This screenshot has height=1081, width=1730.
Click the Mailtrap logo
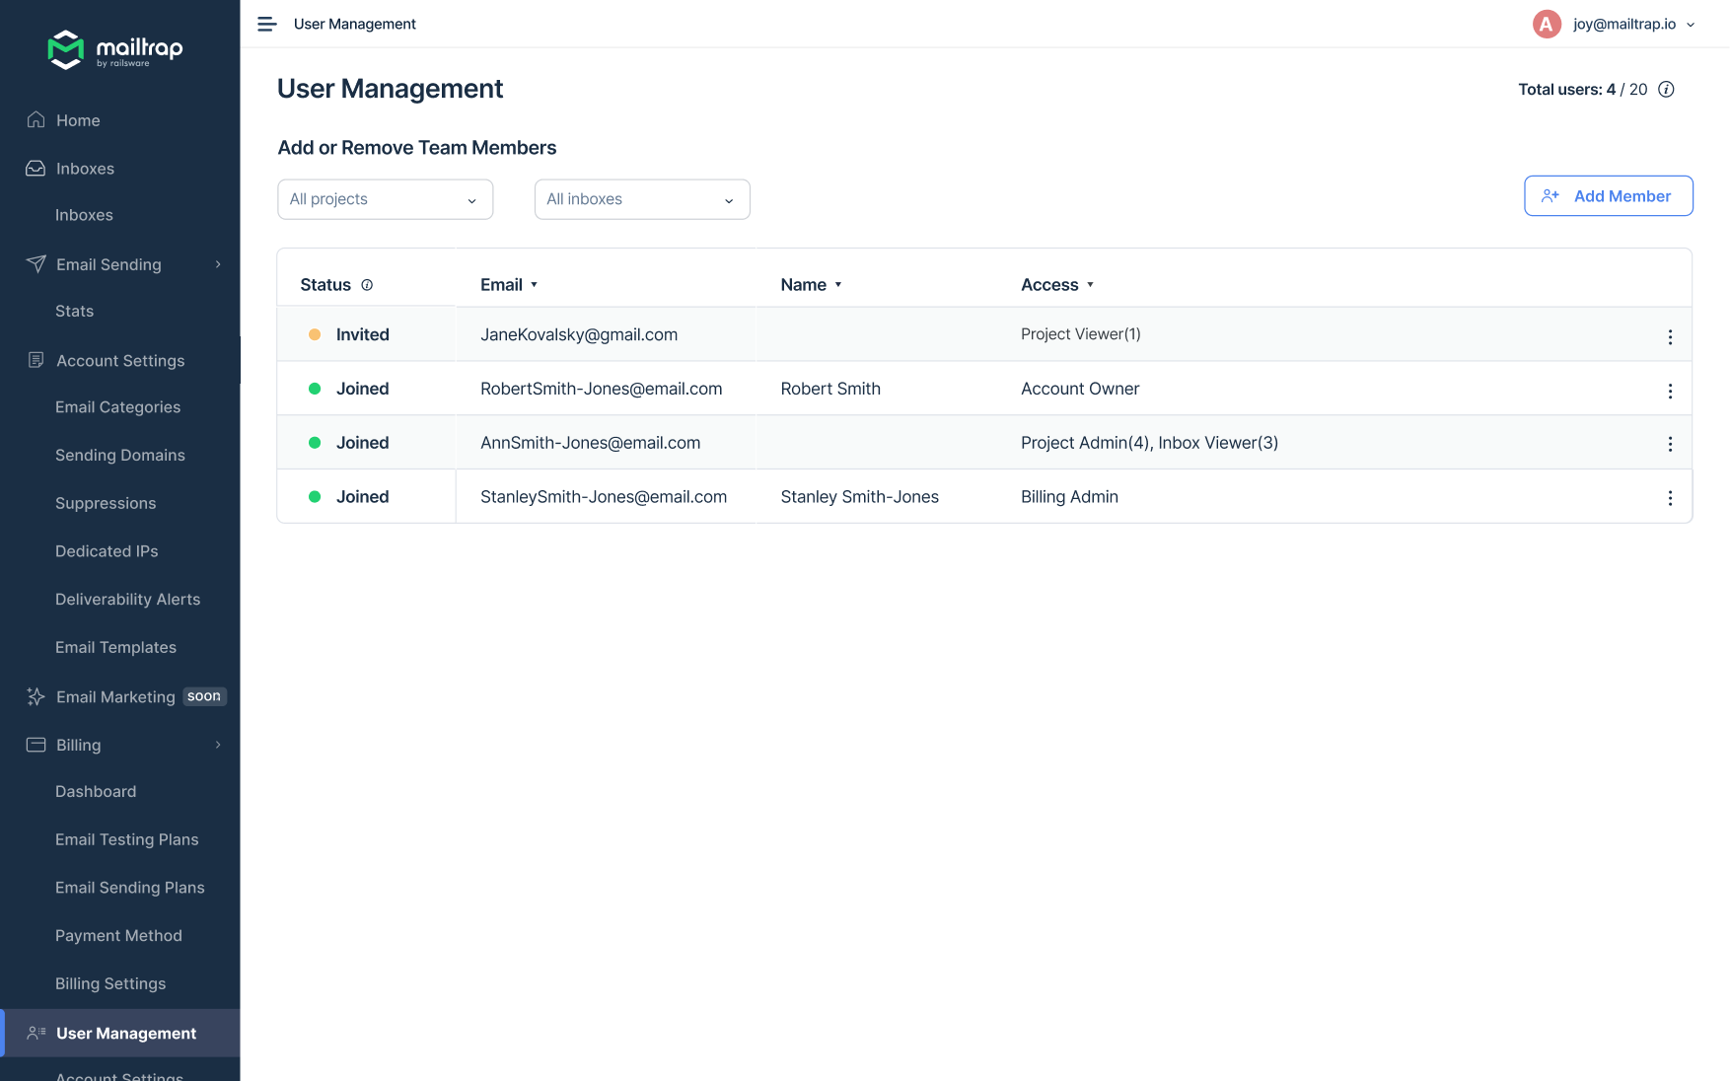[115, 49]
